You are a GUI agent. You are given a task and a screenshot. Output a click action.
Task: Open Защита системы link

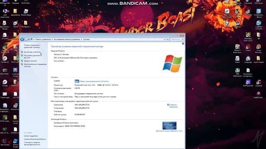[x=30, y=61]
